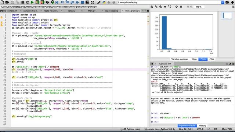
Task: Open the editor tab list menu
Action: [148, 11]
